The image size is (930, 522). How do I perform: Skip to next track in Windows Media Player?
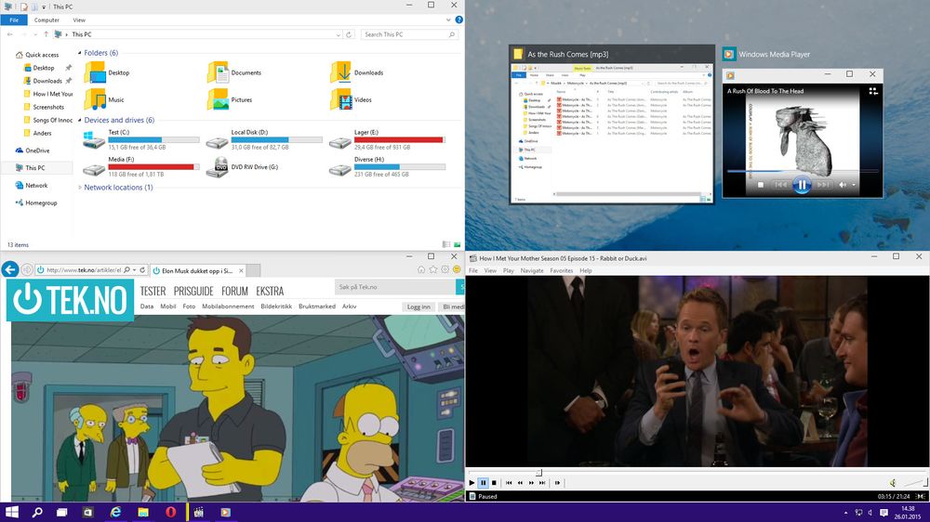coord(823,185)
